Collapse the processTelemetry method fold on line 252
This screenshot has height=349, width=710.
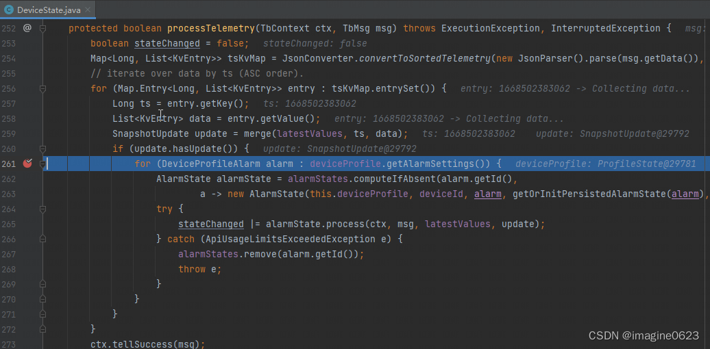coord(42,29)
